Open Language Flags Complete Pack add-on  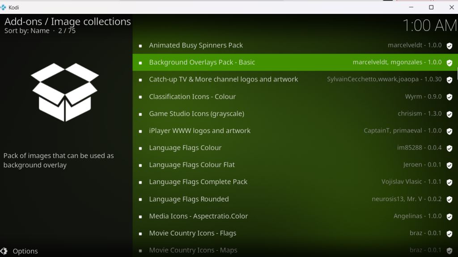point(295,182)
